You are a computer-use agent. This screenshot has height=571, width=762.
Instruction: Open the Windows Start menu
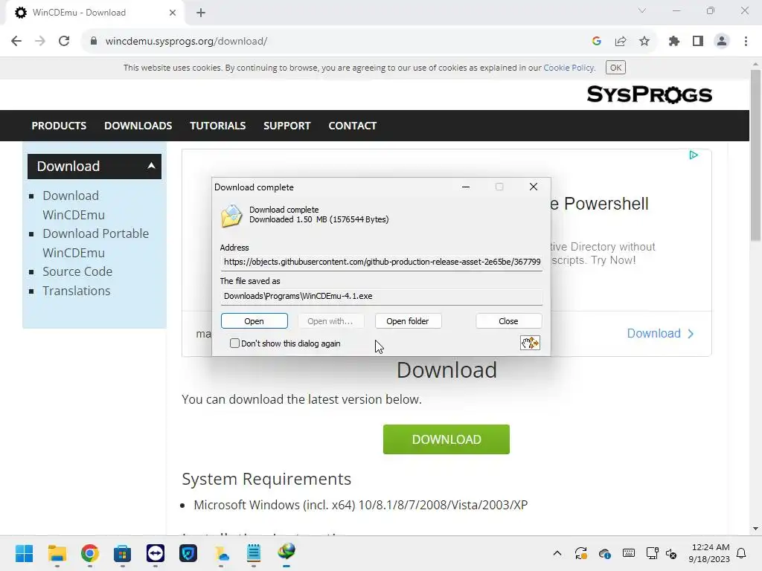[24, 553]
